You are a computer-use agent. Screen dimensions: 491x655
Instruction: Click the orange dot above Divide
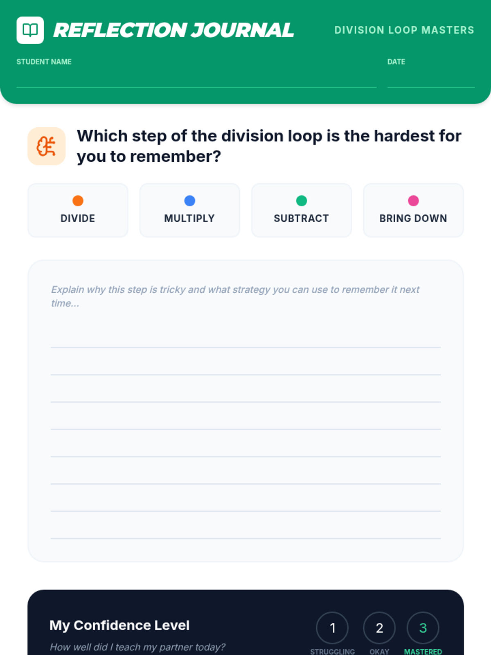78,201
